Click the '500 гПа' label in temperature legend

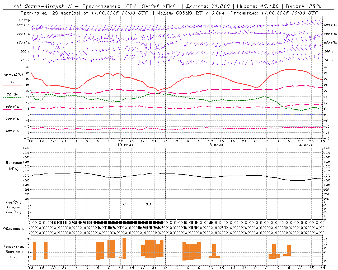12,131
